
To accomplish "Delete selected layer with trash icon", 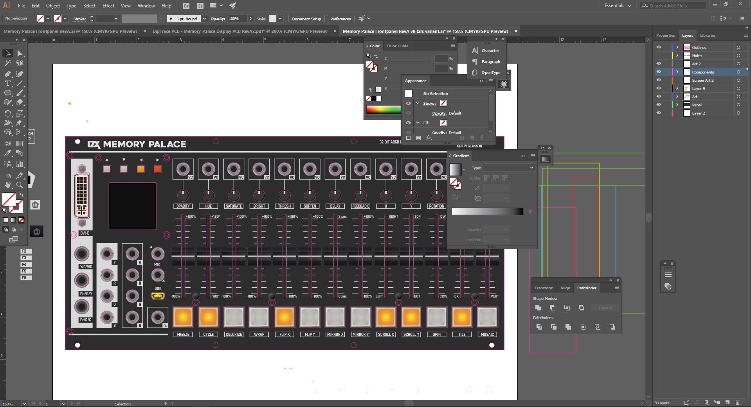I will [737, 402].
